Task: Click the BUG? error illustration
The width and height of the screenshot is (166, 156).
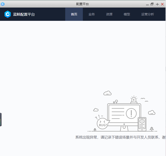Action: click(122, 111)
